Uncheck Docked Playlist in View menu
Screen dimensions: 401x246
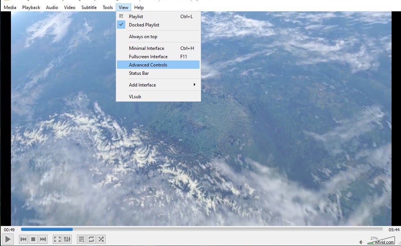tap(144, 25)
